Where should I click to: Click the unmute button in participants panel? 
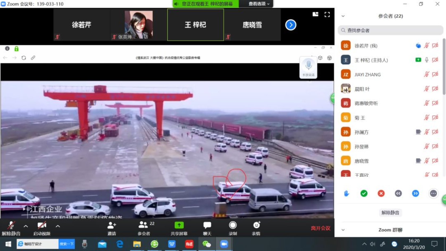click(x=390, y=213)
